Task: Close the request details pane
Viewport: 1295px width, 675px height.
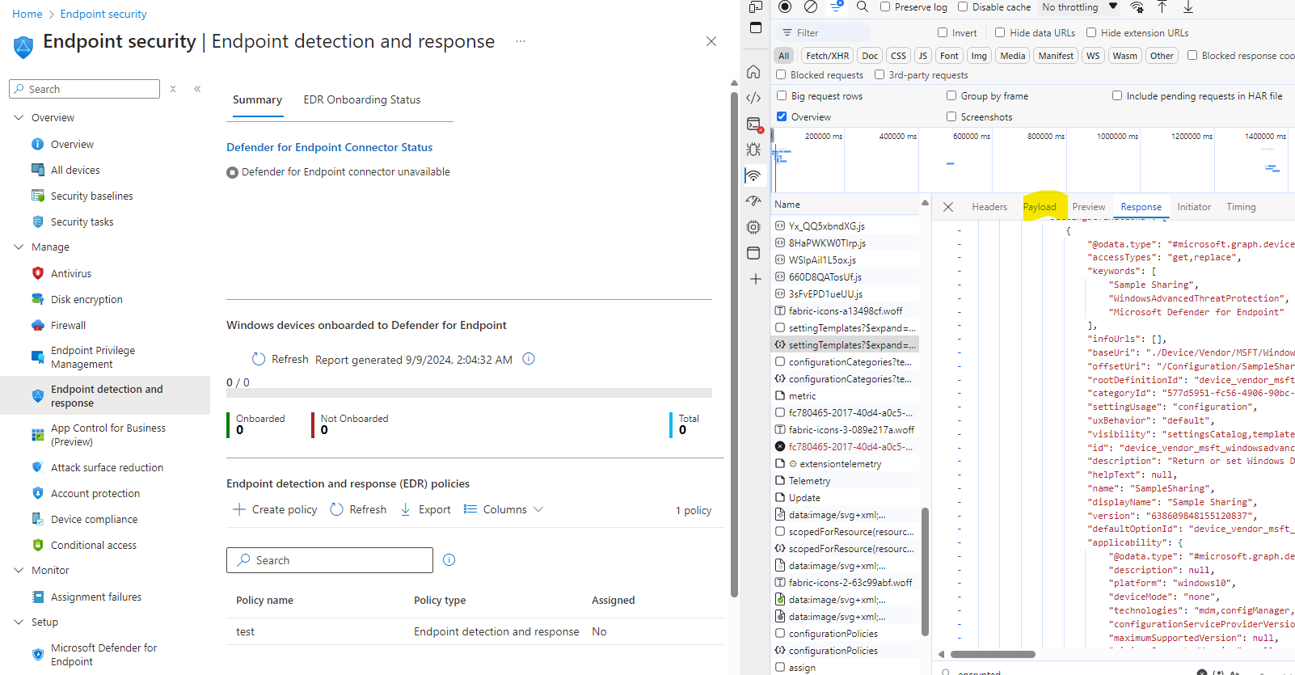Action: point(948,207)
